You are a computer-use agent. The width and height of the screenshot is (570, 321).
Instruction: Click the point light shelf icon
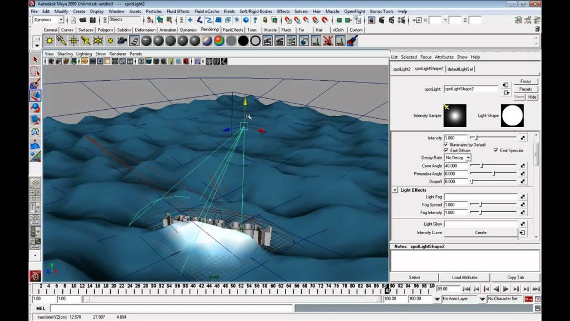pyautogui.click(x=74, y=41)
